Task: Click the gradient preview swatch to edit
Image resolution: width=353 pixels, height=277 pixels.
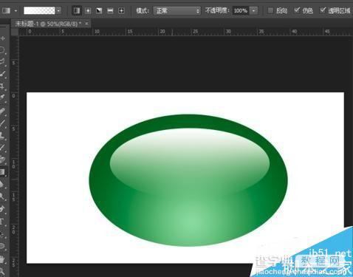Action: point(39,10)
